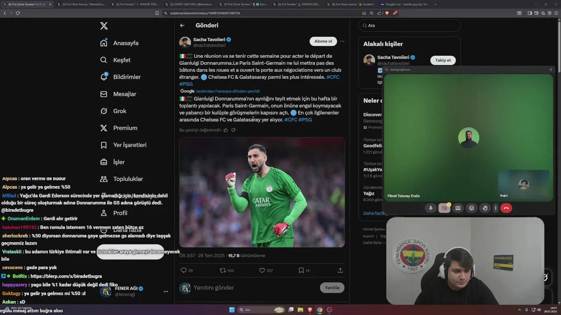Open FENER AĞI account menu dots
This screenshot has height=315, width=561.
pyautogui.click(x=166, y=291)
